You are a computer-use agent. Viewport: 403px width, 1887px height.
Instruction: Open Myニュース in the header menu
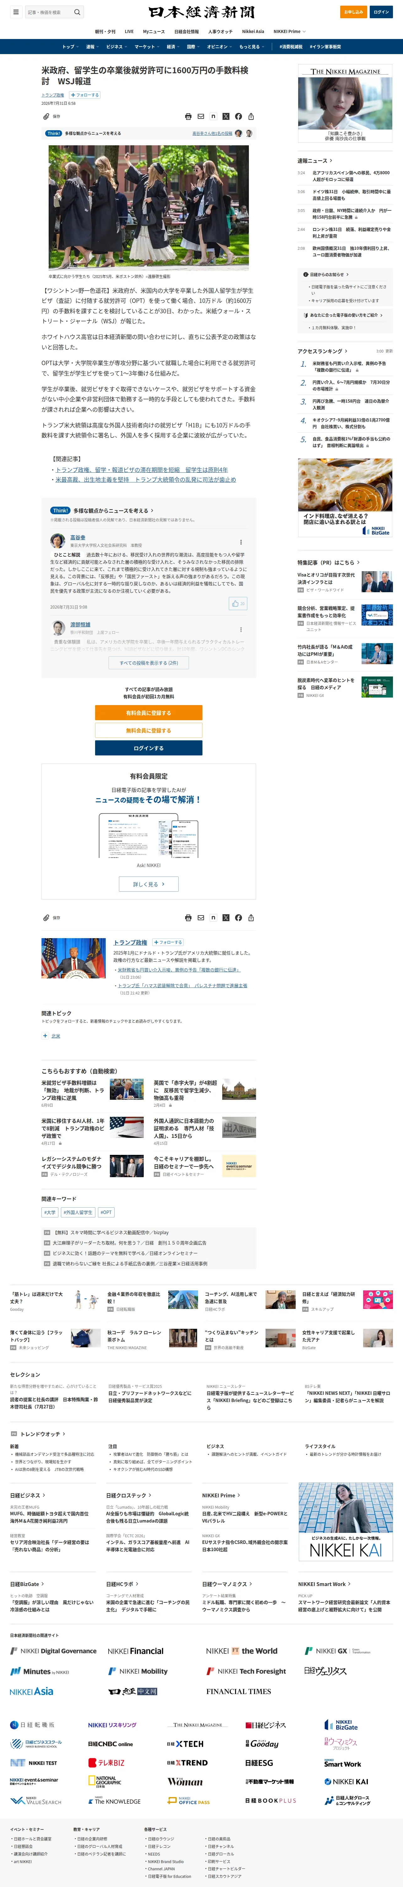pyautogui.click(x=153, y=31)
